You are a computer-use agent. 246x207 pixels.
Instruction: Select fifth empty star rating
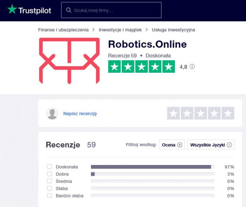pyautogui.click(x=228, y=113)
